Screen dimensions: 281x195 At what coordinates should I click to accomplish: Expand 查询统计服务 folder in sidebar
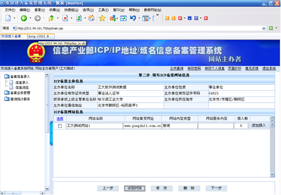[x=17, y=99]
